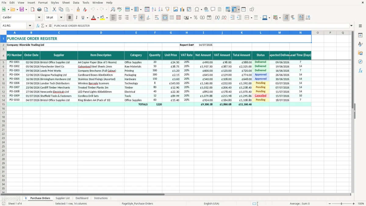Run the Spelling check
This screenshot has height=206, width=366.
pos(120,9)
